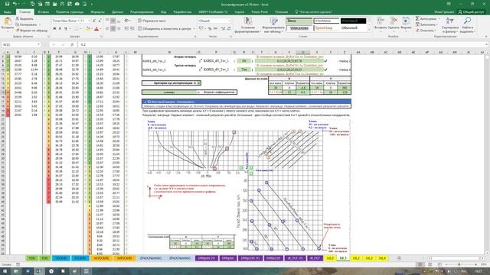Increase the font size
490x275 pixels.
pos(94,21)
